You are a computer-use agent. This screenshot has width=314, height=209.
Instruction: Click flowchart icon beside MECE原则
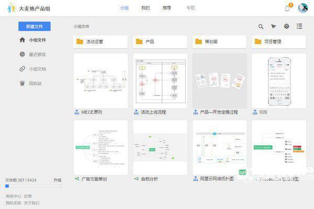click(x=77, y=112)
